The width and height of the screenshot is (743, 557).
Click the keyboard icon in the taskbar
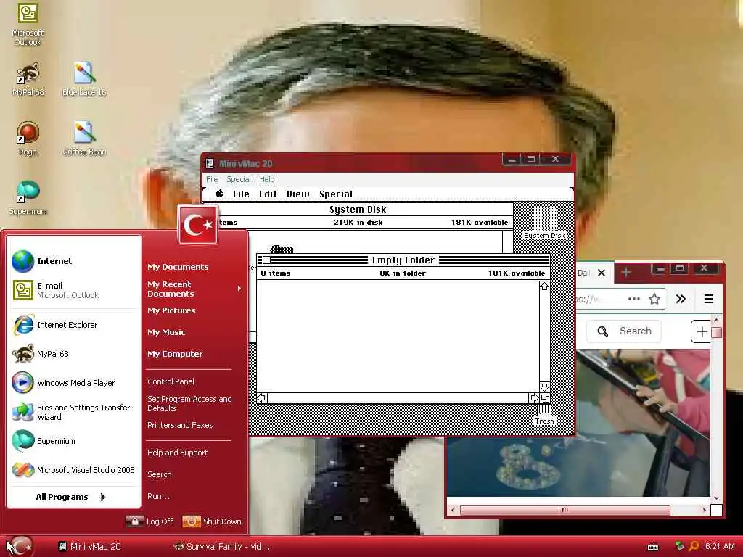click(653, 547)
